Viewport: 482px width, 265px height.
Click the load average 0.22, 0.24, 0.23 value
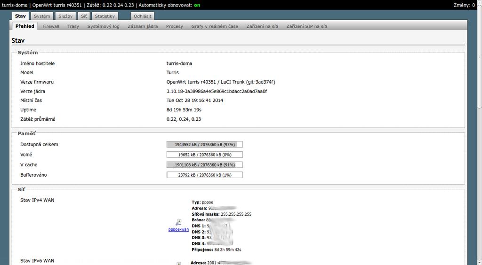(x=184, y=119)
